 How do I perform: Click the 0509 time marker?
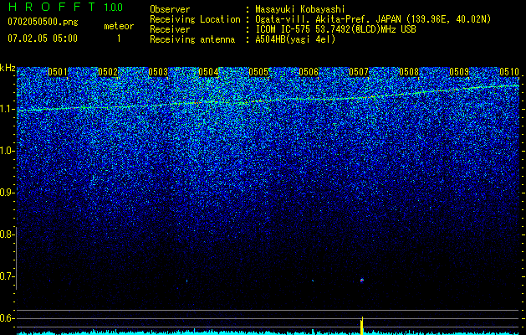click(459, 72)
